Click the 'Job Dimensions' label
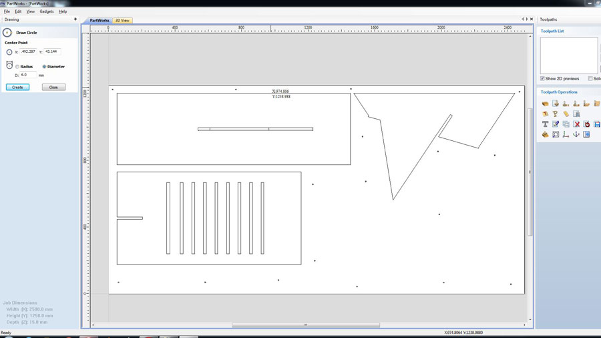This screenshot has height=338, width=601. (20, 303)
